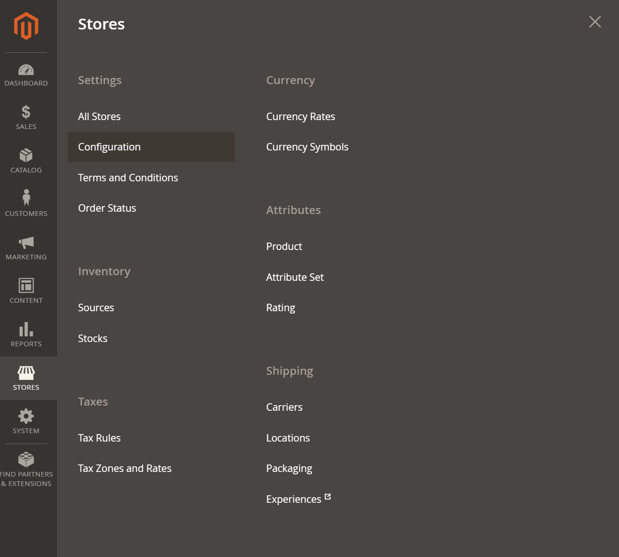Open the Customers person icon
619x557 pixels.
click(x=26, y=198)
